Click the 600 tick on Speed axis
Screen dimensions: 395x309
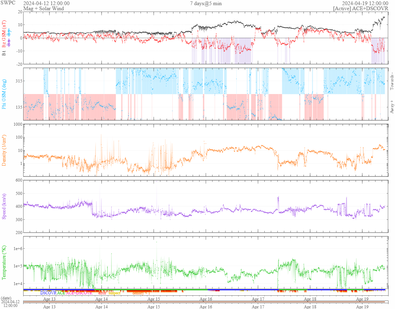(19, 180)
